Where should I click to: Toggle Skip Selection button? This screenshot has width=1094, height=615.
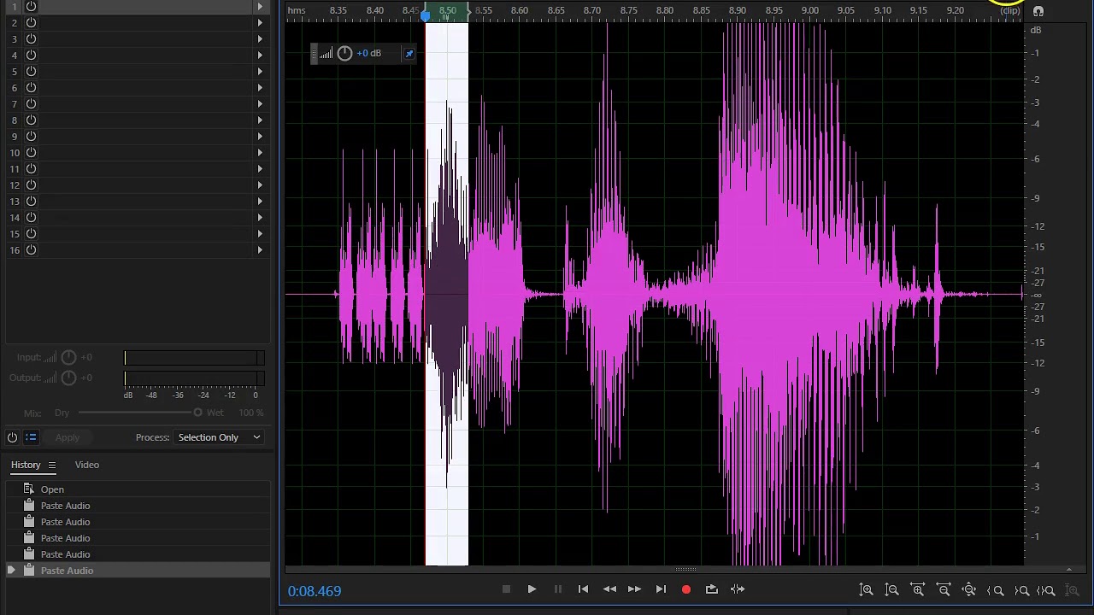(738, 589)
